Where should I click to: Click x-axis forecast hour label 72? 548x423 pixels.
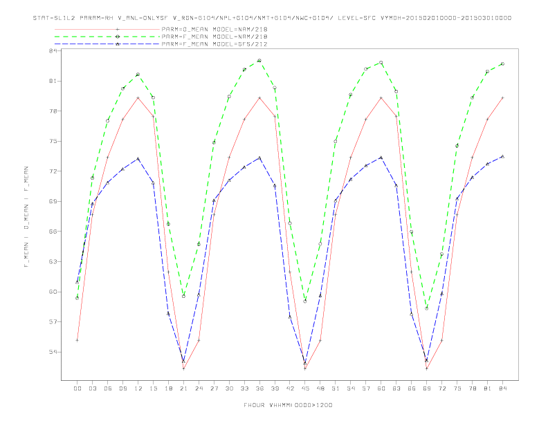[x=441, y=388]
